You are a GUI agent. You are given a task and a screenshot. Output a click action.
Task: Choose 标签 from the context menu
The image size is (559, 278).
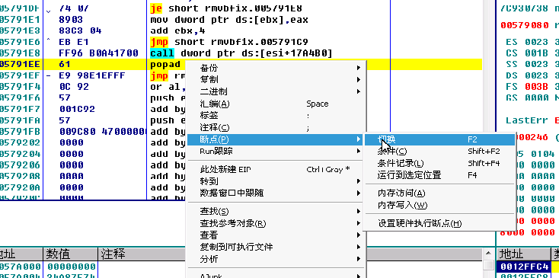(x=276, y=116)
